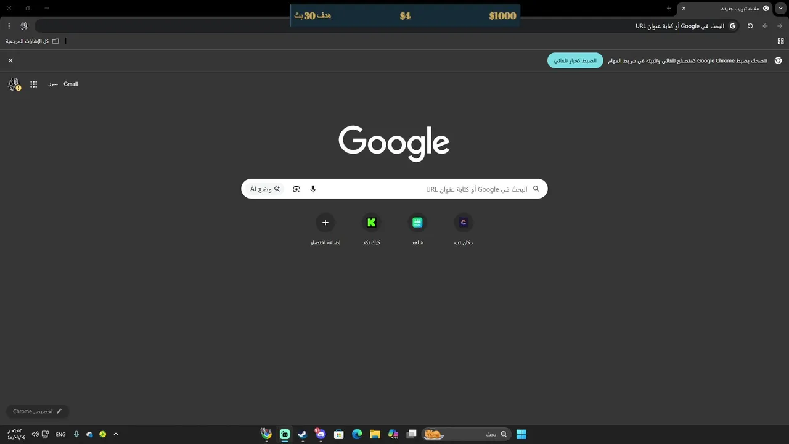Open the Google account profile avatar
789x444 pixels.
click(14, 84)
